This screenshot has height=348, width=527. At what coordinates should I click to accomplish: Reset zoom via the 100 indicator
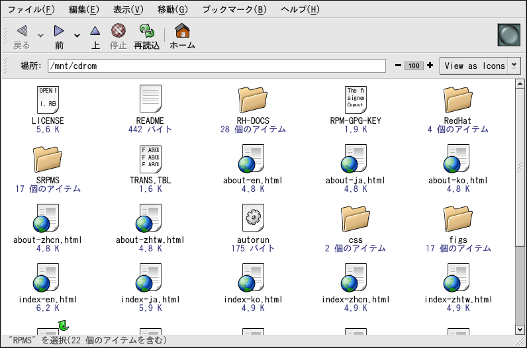(414, 65)
